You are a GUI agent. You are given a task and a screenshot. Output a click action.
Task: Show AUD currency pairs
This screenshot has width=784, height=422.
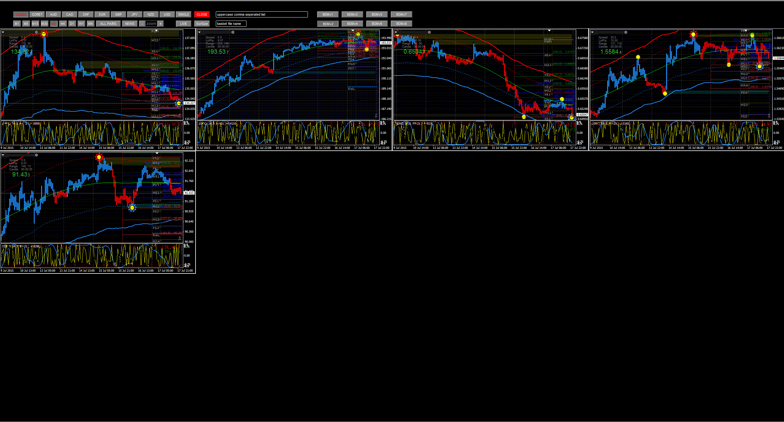point(53,14)
